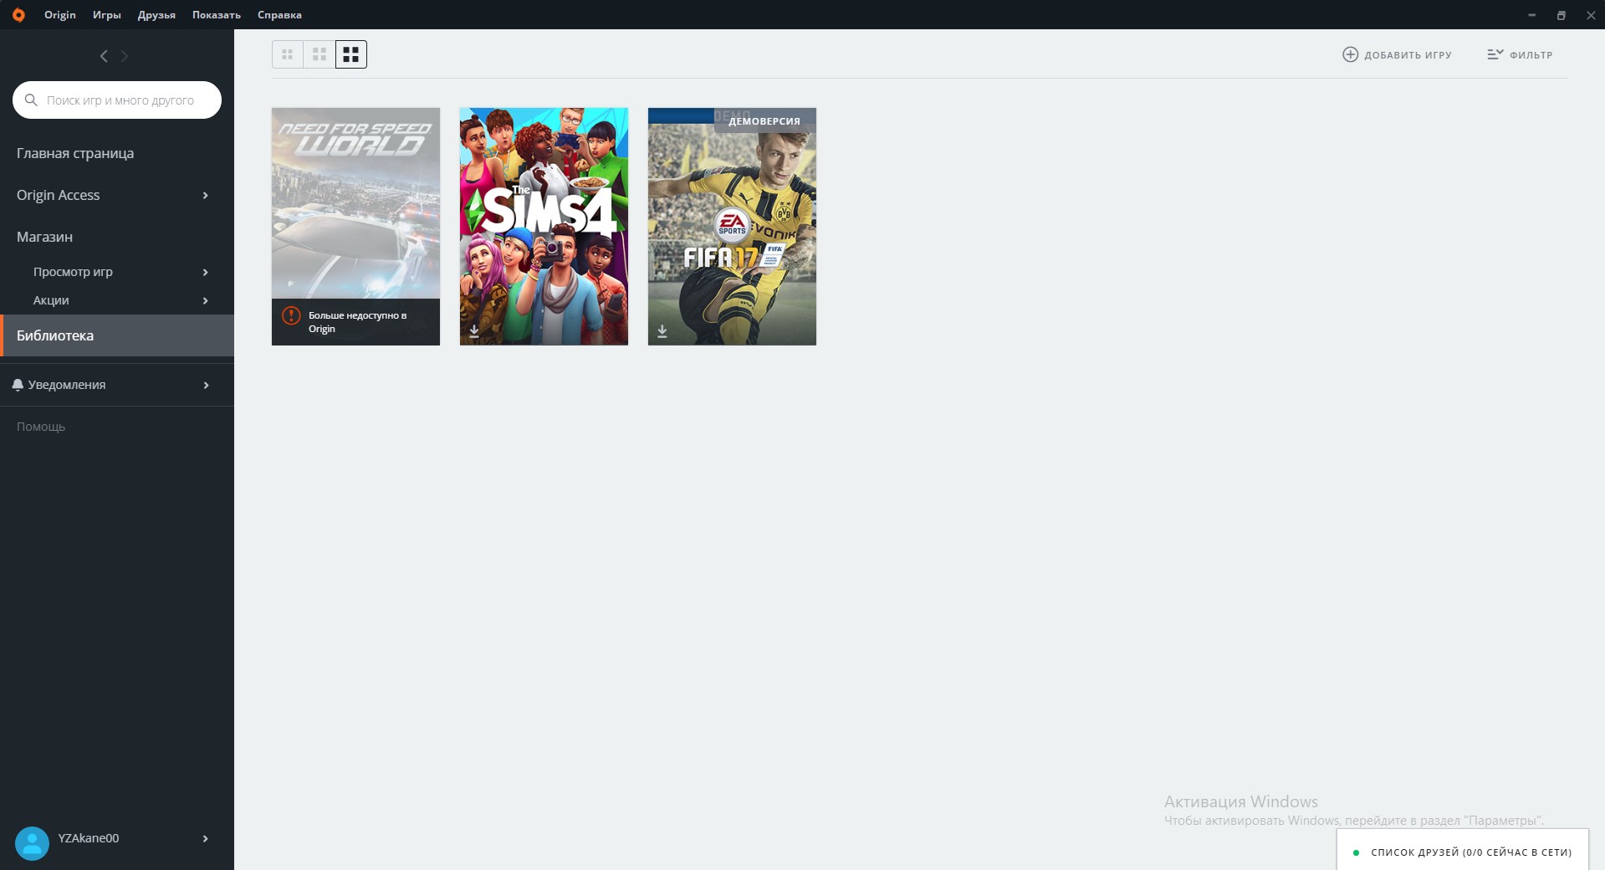This screenshot has height=870, width=1605.
Task: Restore down the Origin window
Action: pos(1561,15)
